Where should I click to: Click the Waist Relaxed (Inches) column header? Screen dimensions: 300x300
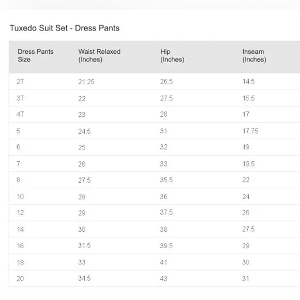99,55
